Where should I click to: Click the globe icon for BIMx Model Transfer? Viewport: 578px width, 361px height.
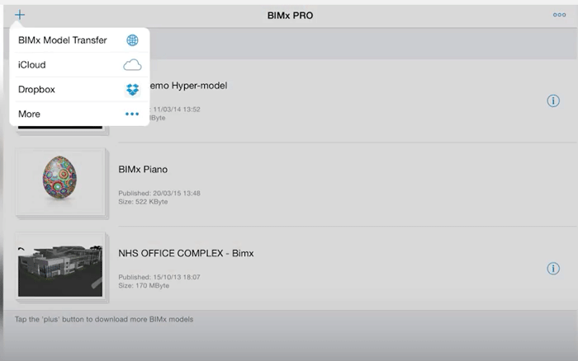tap(132, 40)
